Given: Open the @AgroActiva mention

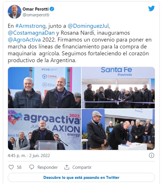Looking at the screenshot, I should coord(24,40).
